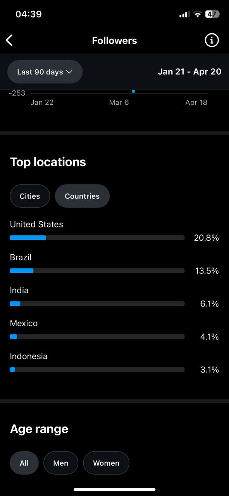The height and width of the screenshot is (496, 229).
Task: Tap the United States progress bar
Action: 97,238
